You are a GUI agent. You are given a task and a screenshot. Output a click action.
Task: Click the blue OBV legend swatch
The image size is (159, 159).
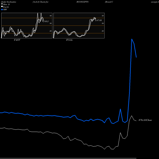pos(2,10)
